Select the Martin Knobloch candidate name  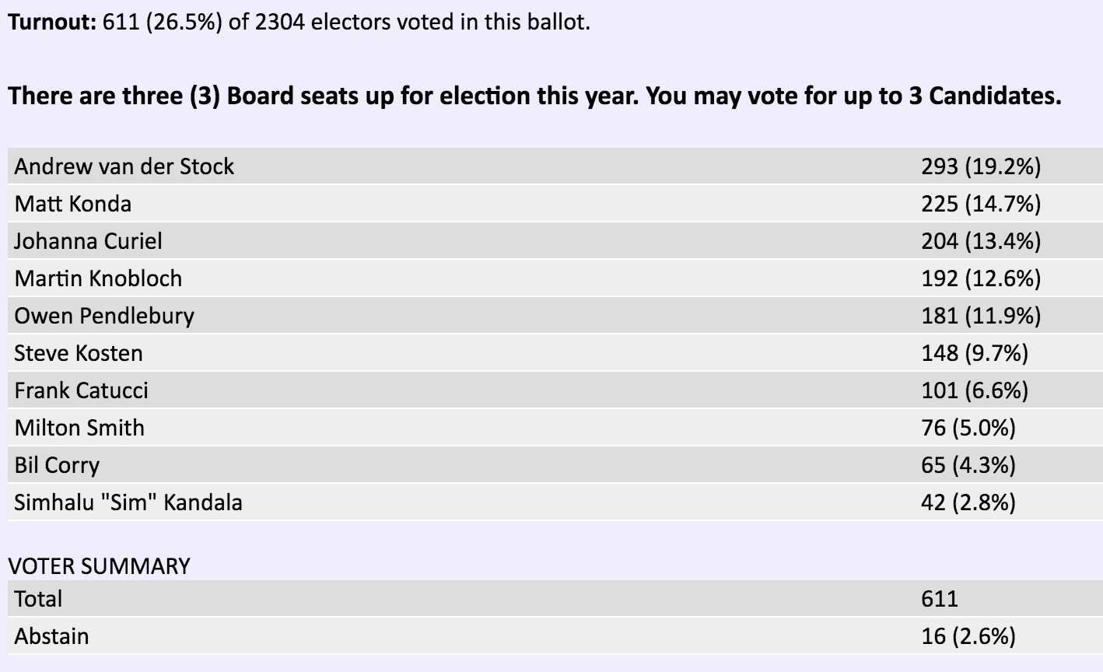point(98,278)
